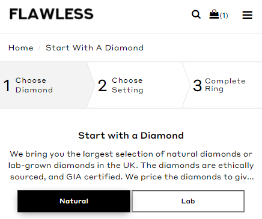Open the shopping bag icon
This screenshot has width=262, height=219.
click(x=214, y=14)
